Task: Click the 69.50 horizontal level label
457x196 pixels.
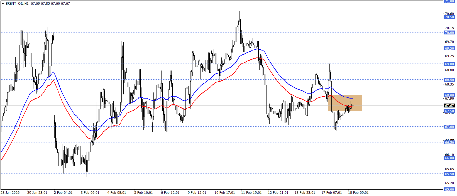Action: (x=449, y=49)
